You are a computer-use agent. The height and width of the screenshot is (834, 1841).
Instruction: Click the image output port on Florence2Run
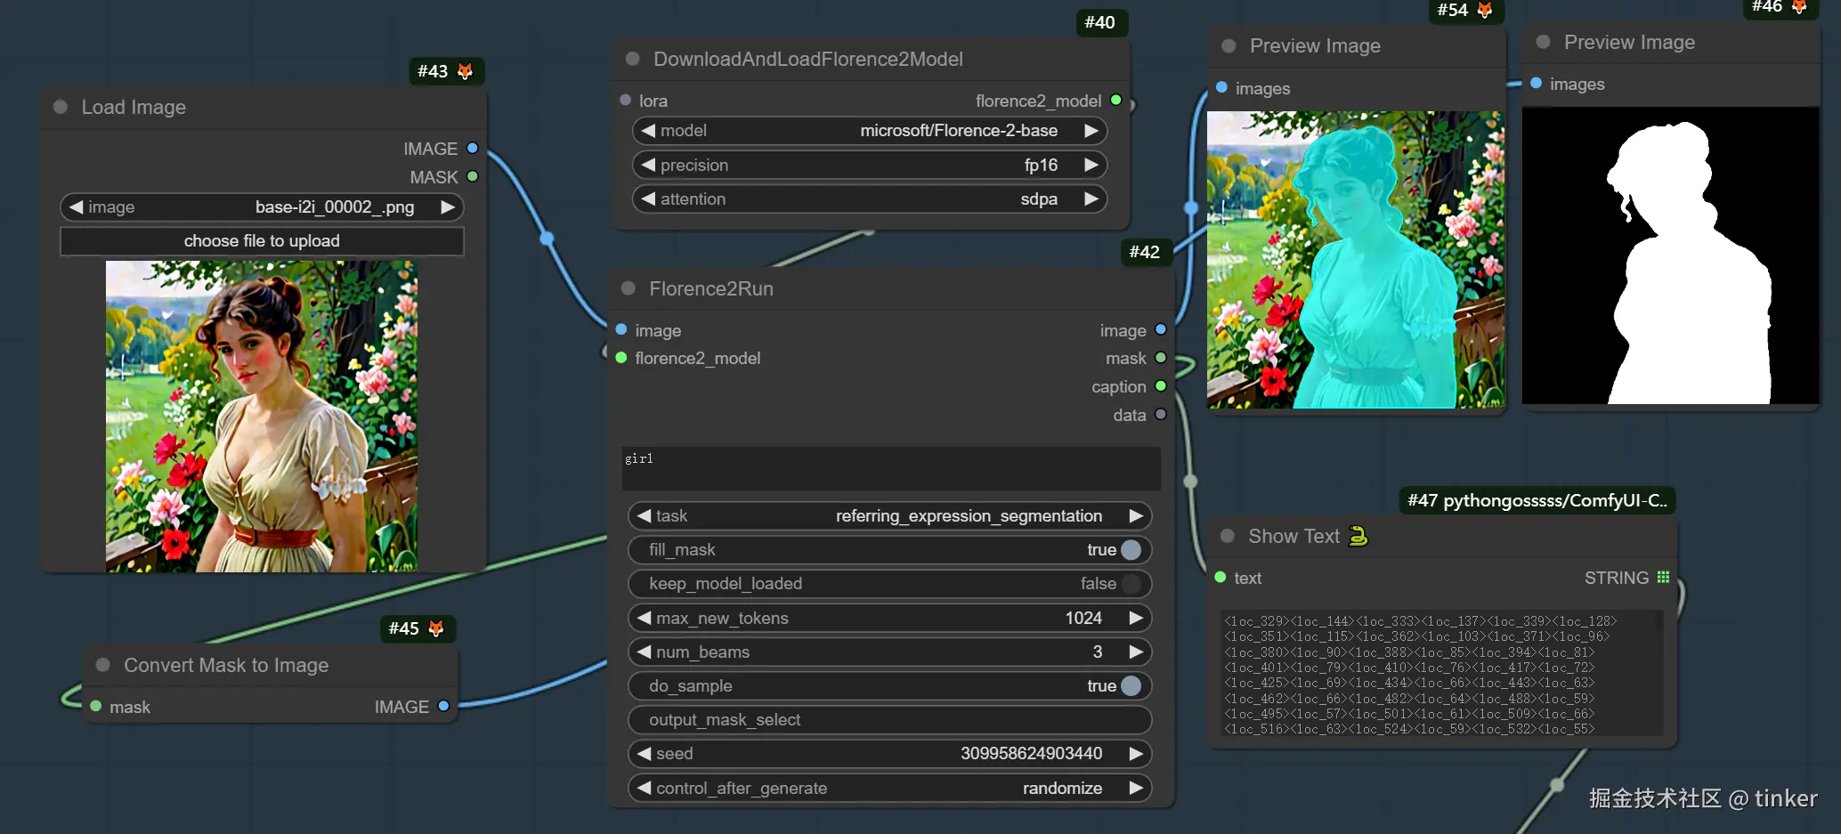[x=1161, y=330]
